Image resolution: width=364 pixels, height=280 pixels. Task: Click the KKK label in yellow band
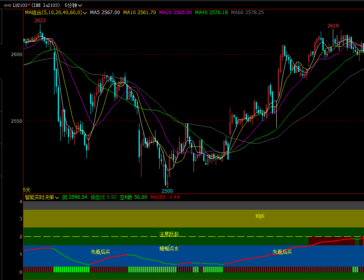[260, 216]
